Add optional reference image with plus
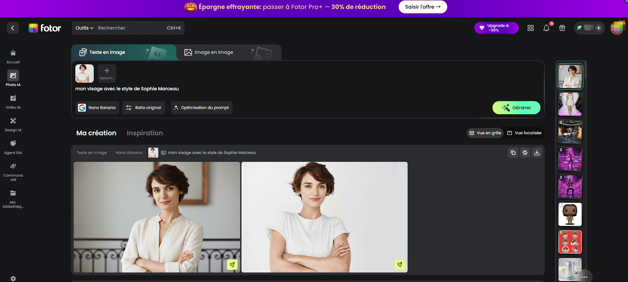628x282 pixels. [x=107, y=73]
